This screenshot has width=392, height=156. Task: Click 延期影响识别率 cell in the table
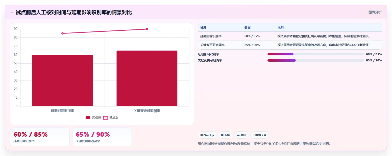click(x=211, y=36)
